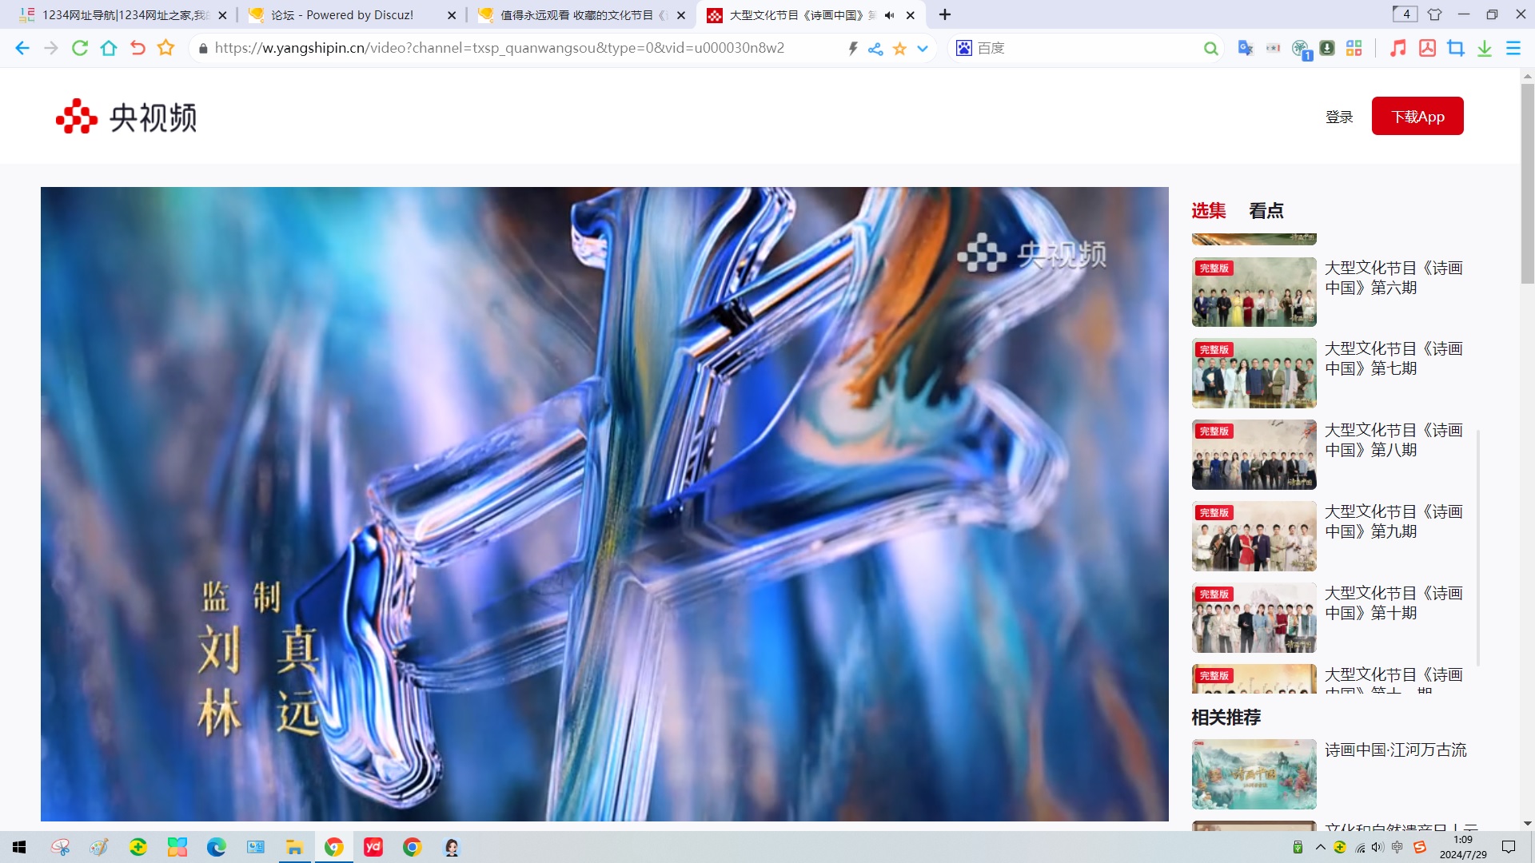Mute the audio on 诗画中国 tab
Screen dimensions: 1535x863
[x=889, y=14]
